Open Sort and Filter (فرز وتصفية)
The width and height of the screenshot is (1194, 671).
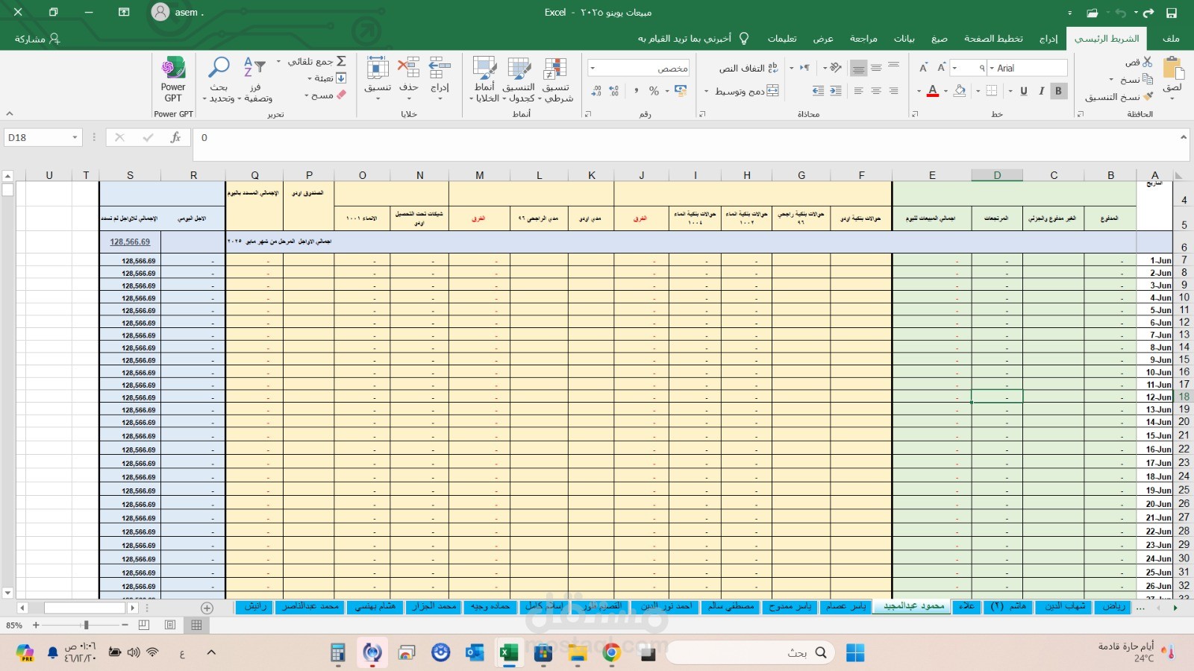pyautogui.click(x=254, y=80)
